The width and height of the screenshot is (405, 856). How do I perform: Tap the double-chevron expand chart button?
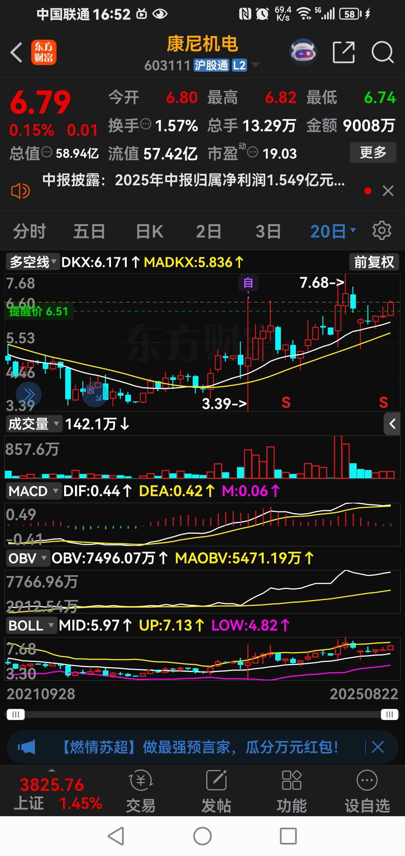click(x=29, y=394)
